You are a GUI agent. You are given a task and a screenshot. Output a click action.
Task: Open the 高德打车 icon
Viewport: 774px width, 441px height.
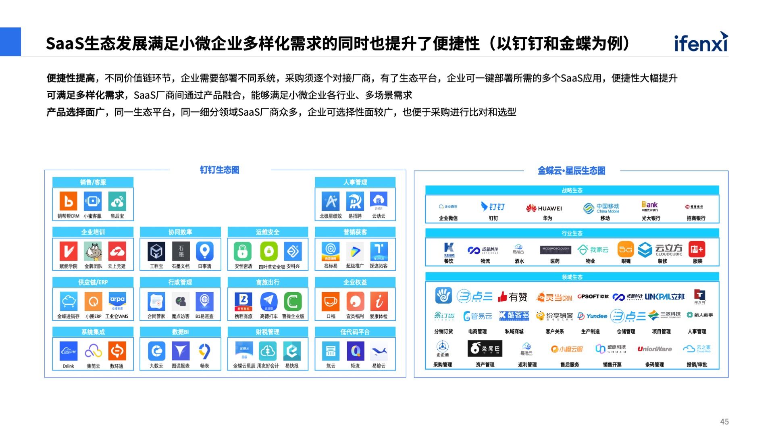(269, 301)
